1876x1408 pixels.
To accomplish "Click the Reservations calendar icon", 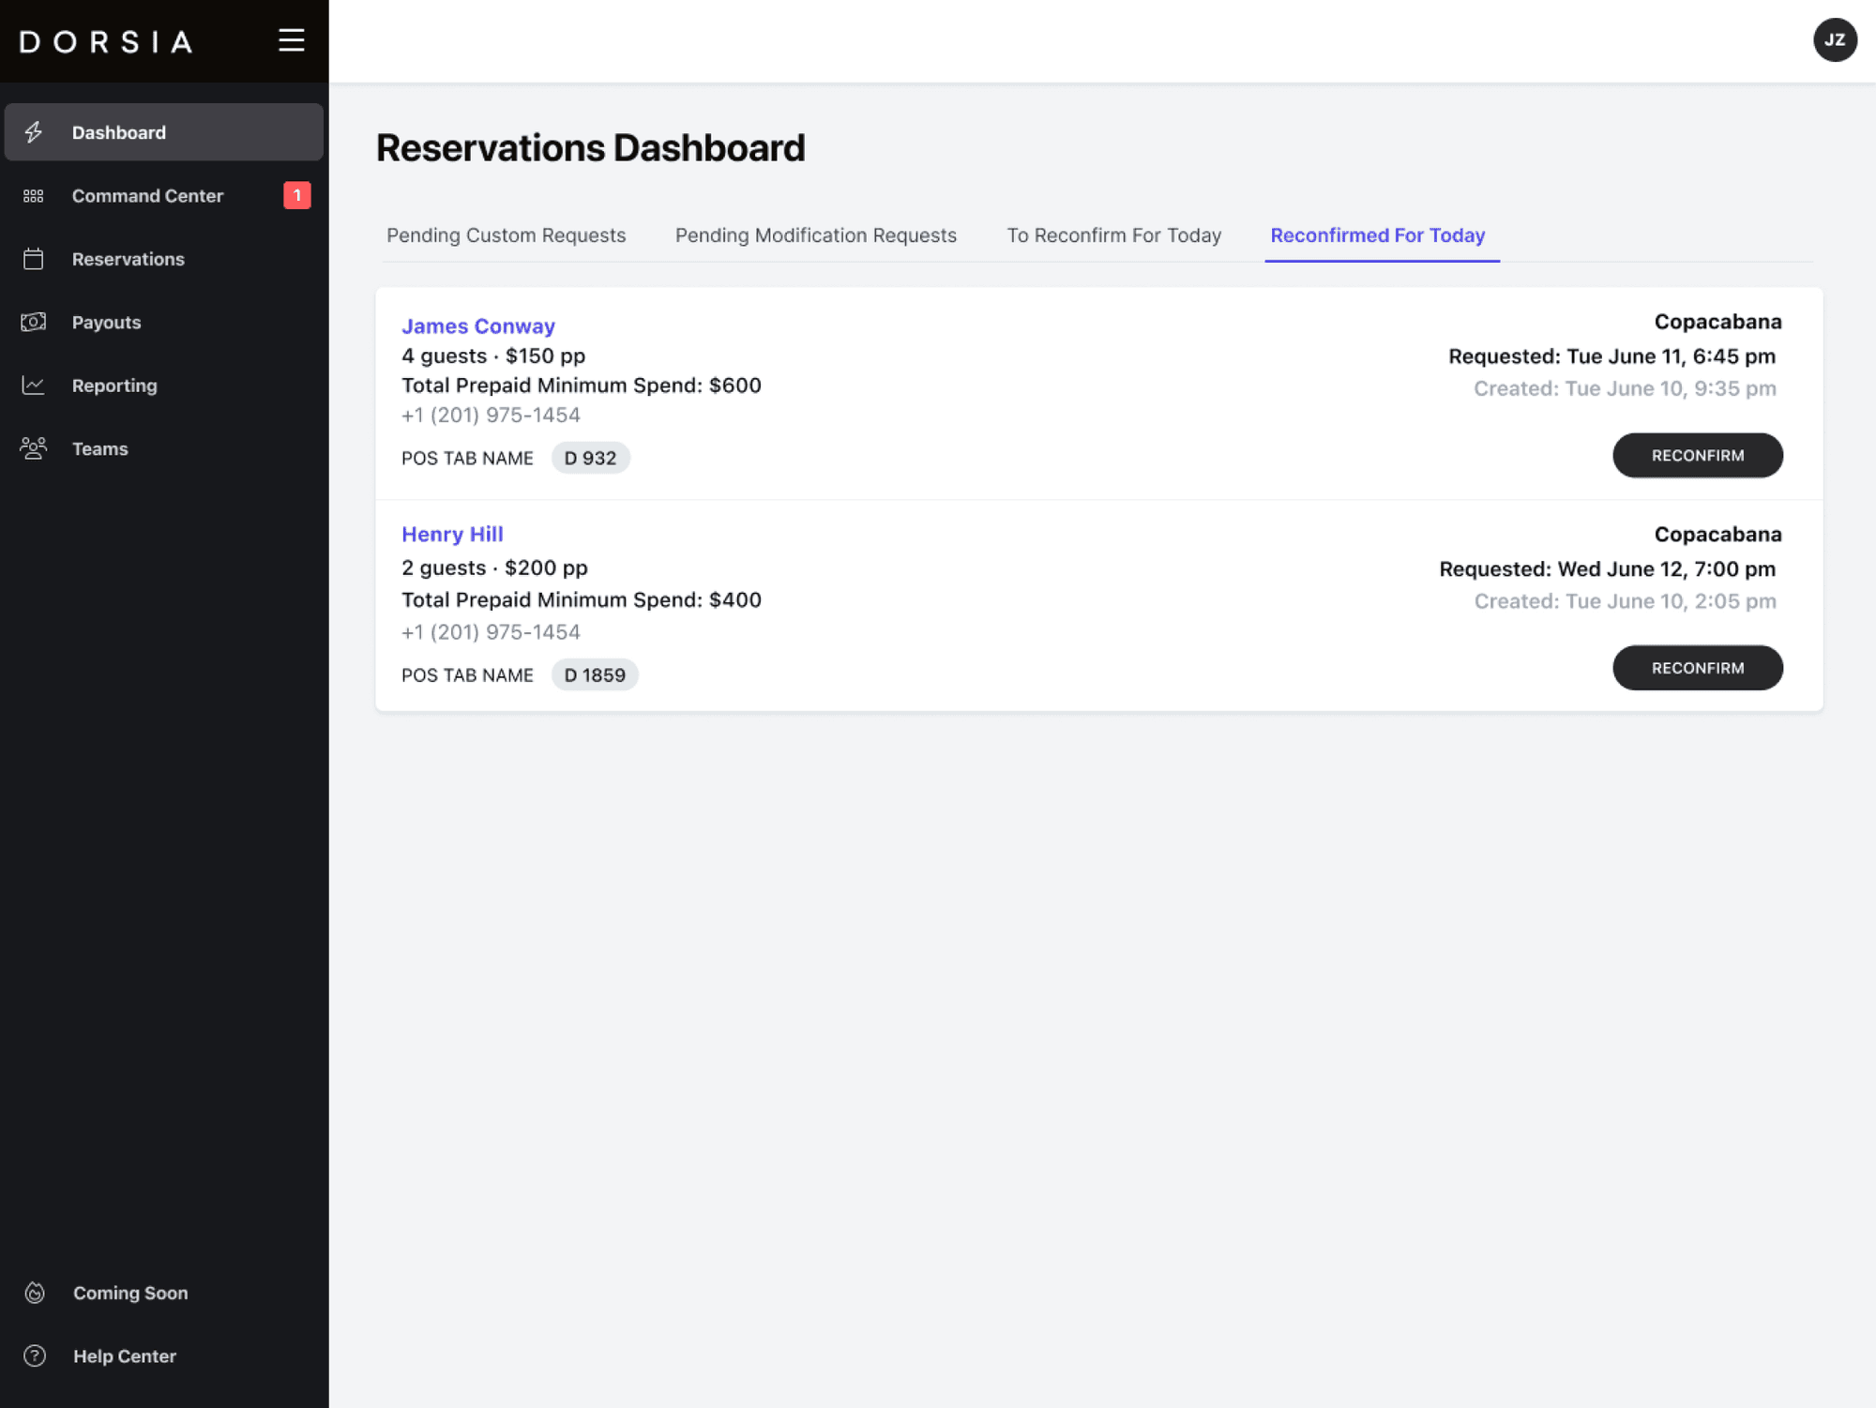I will pyautogui.click(x=34, y=259).
